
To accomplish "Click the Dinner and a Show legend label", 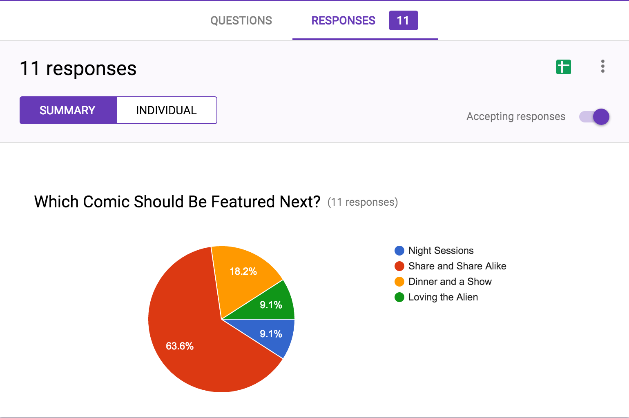I will click(450, 282).
